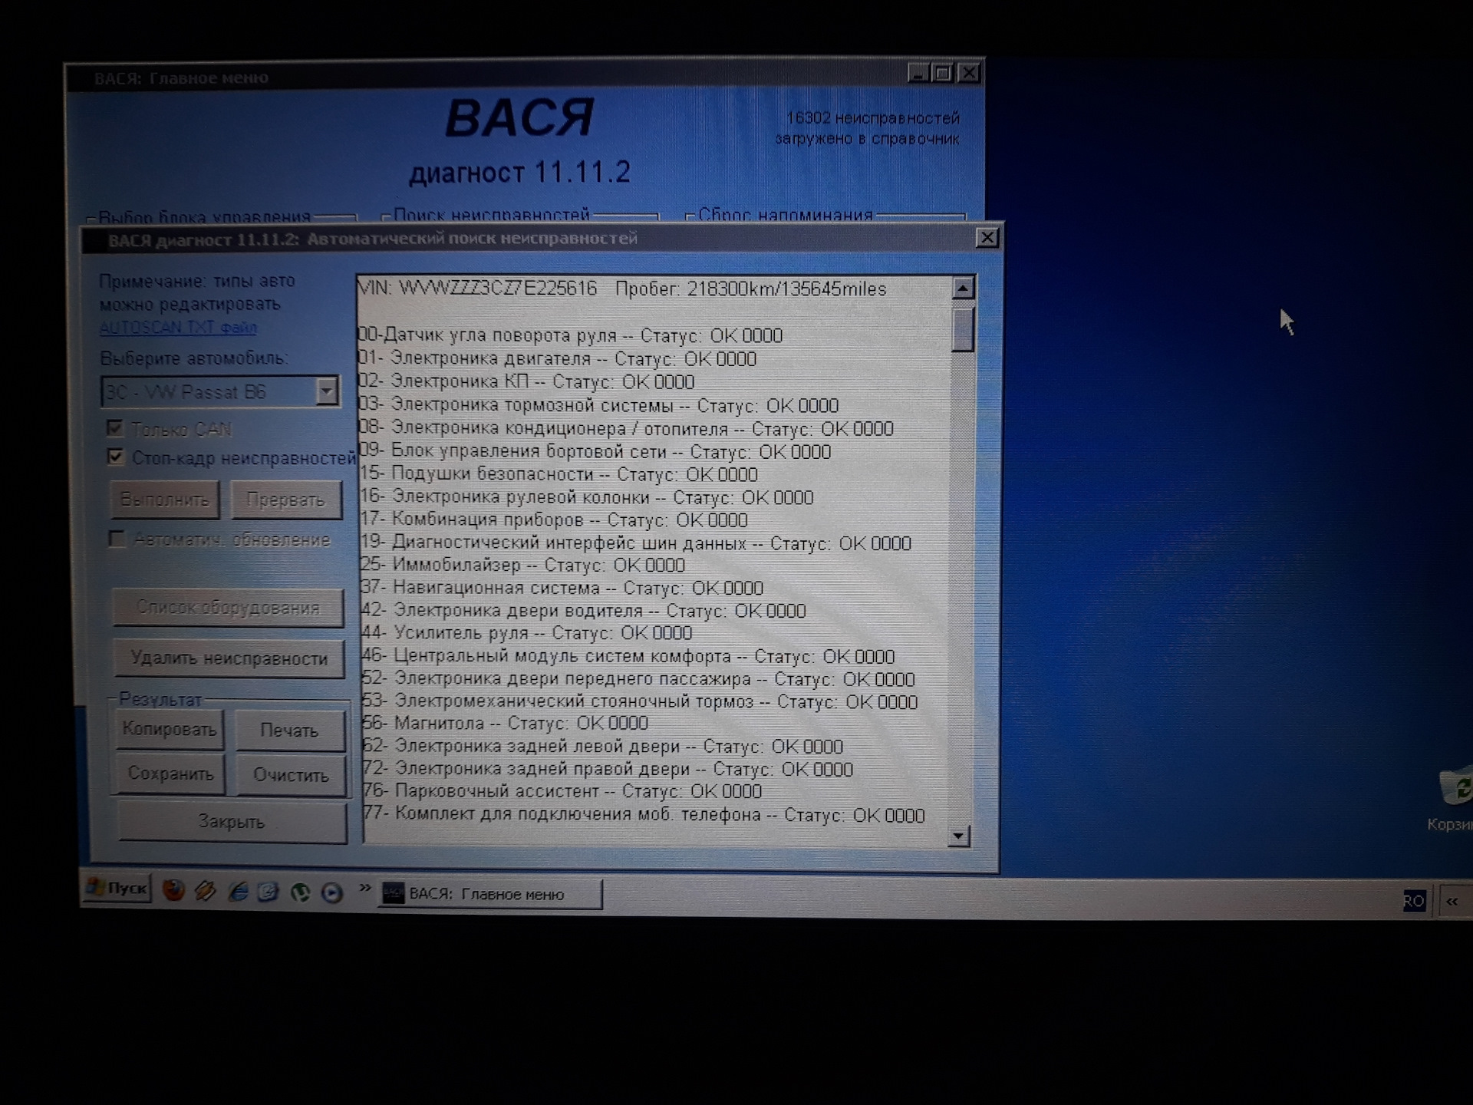
Task: Maximize the ВАСЯ Главное меню window
Action: (944, 73)
